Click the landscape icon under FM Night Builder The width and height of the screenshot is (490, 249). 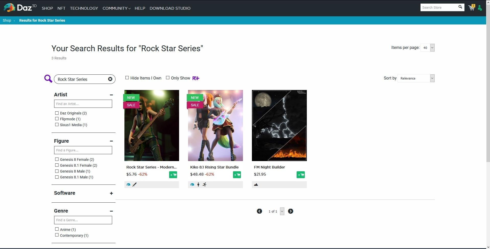256,185
